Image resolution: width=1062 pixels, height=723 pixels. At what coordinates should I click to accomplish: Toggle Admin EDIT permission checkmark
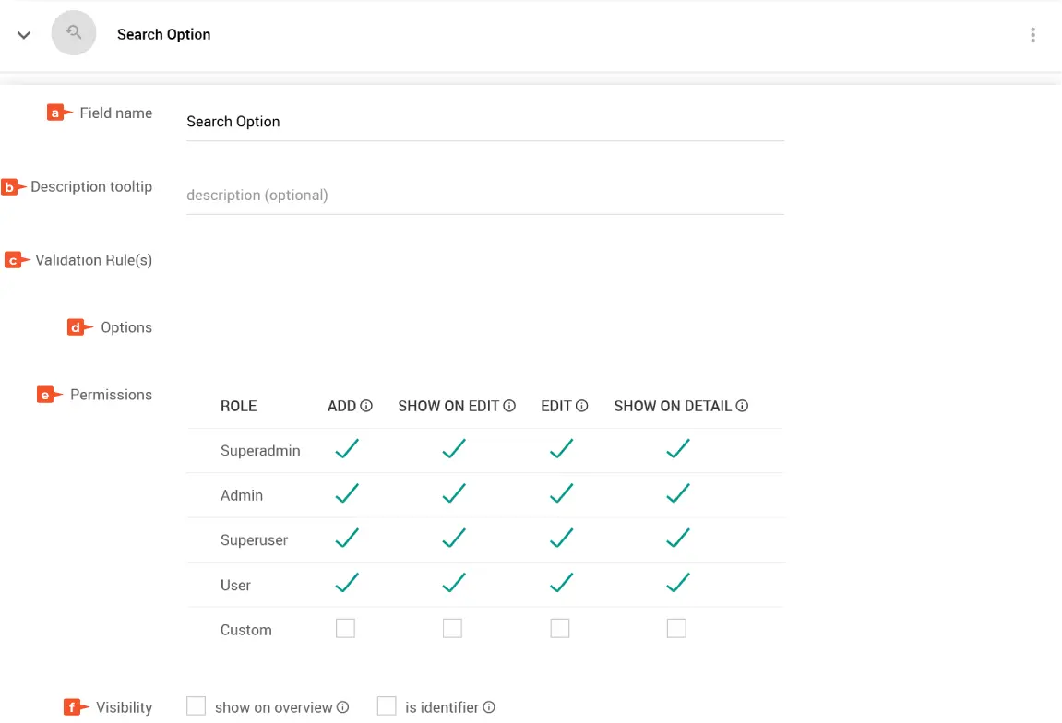coord(561,494)
